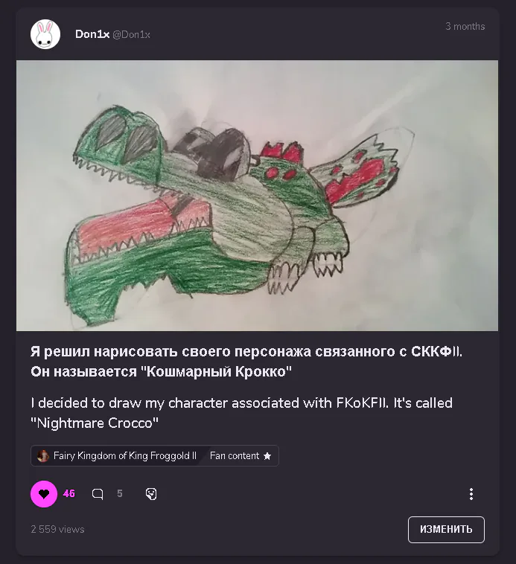Add a sticker reaction with the smiley icon
This screenshot has height=564, width=516.
[x=151, y=494]
